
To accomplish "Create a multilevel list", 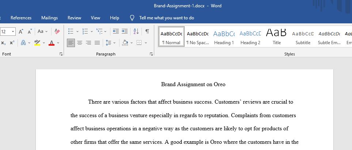I will (99, 31).
